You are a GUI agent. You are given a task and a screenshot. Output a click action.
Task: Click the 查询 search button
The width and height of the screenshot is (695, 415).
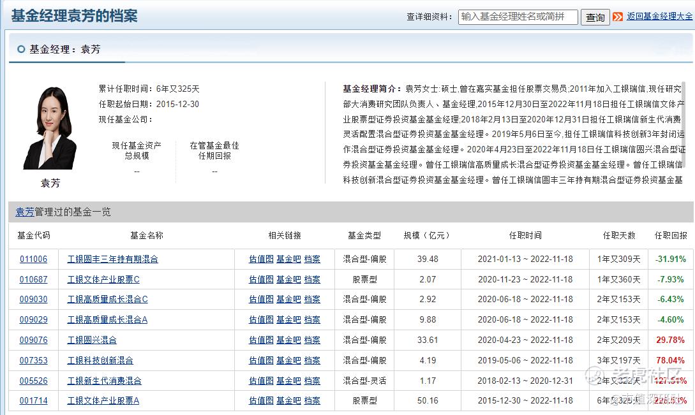pos(595,17)
